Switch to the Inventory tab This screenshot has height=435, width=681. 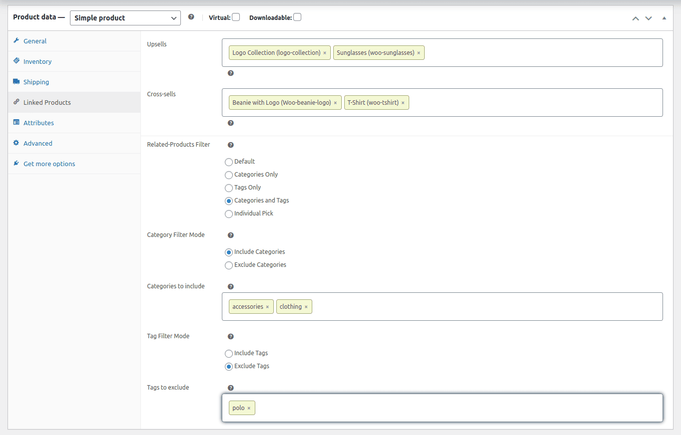tap(37, 61)
